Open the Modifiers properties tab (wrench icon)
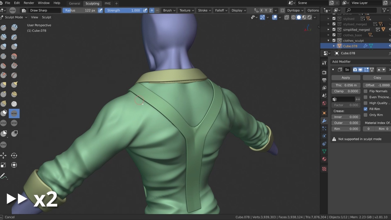Viewport: 391px width, 220px height. [x=324, y=121]
